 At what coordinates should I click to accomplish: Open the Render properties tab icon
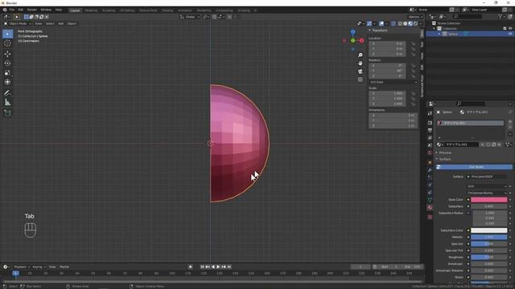(430, 123)
